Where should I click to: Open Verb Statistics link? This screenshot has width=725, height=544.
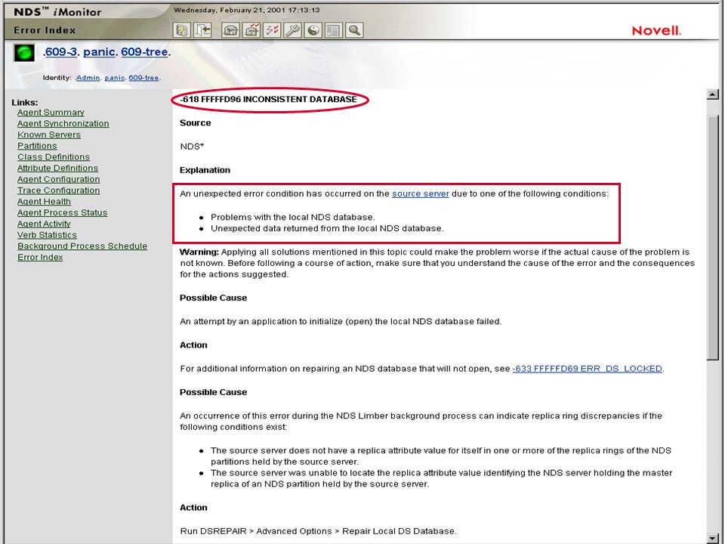(47, 235)
